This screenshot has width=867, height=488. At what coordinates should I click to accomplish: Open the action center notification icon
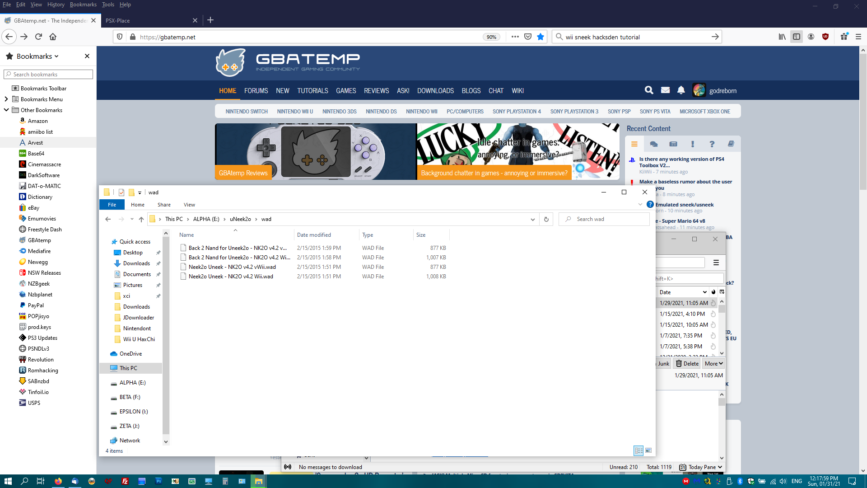coord(852,481)
